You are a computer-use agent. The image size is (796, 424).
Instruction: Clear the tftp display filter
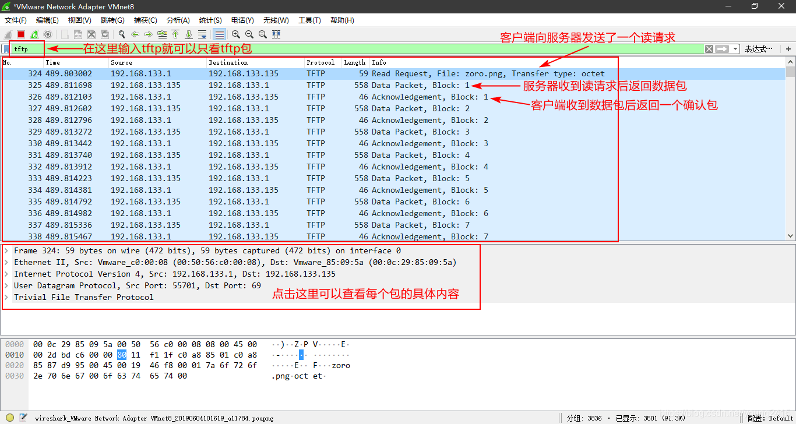(709, 49)
